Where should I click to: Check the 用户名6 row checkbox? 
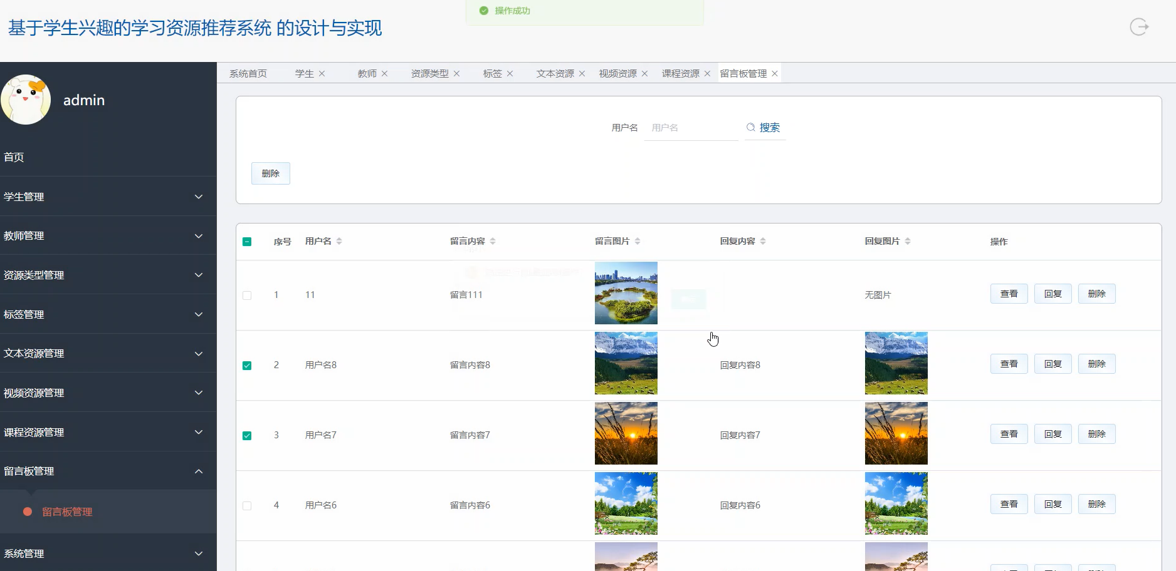coord(247,506)
